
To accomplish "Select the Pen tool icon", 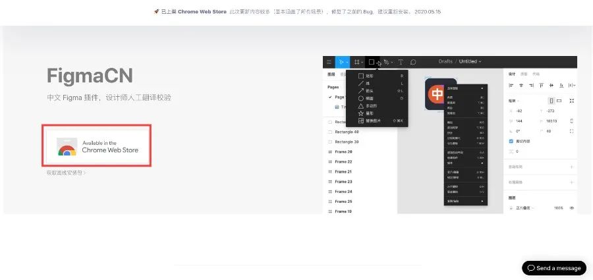I will pos(387,62).
